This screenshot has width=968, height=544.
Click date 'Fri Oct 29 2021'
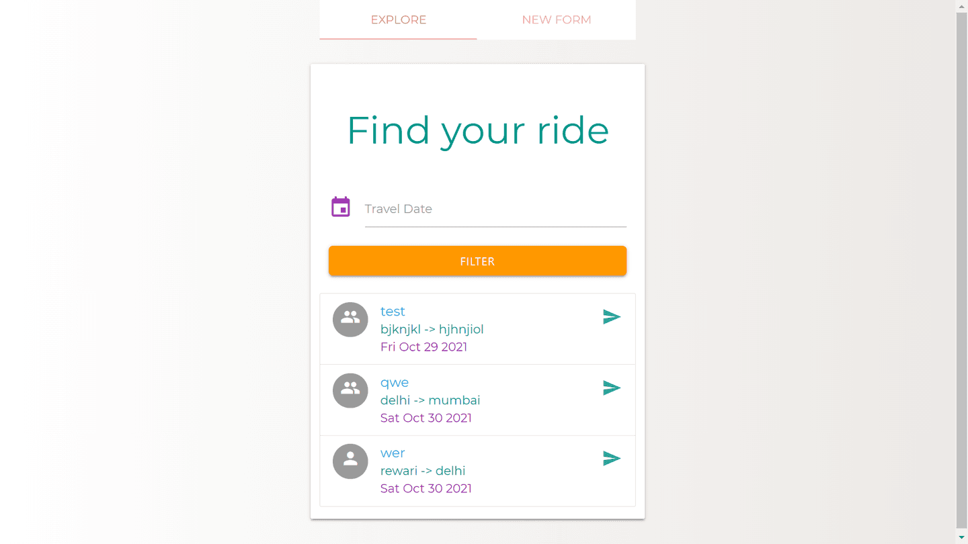click(x=424, y=347)
